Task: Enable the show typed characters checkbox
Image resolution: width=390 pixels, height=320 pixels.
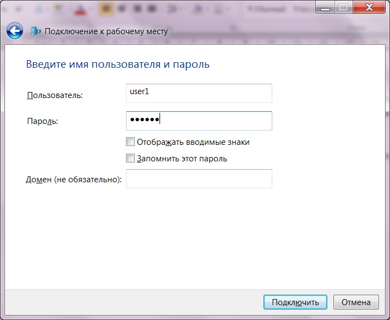Action: [130, 142]
